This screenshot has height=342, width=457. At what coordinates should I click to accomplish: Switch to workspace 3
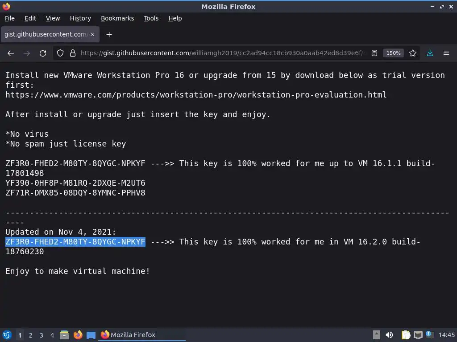[x=42, y=335]
